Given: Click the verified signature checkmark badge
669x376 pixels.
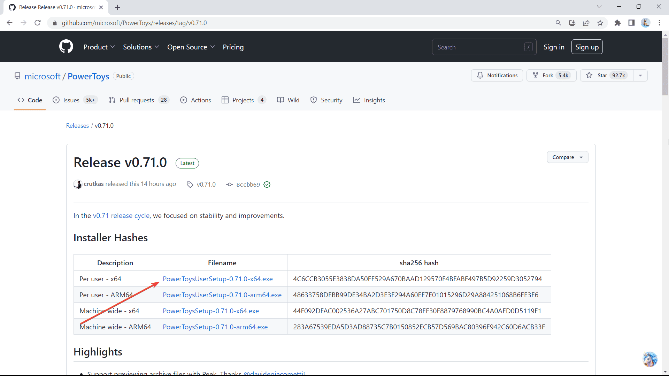Looking at the screenshot, I should pos(267,185).
